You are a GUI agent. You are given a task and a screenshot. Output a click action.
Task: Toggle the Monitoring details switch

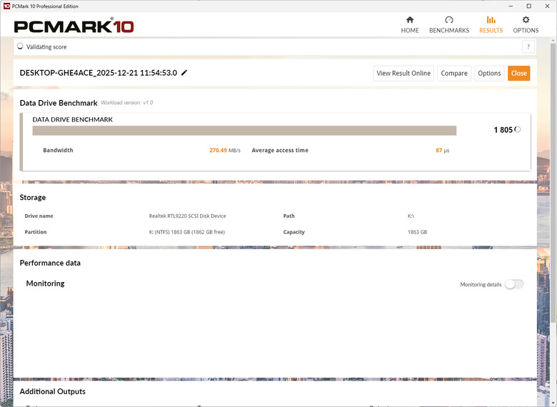point(514,284)
